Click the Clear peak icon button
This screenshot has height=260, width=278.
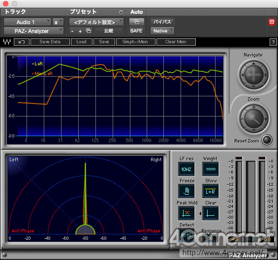[211, 213]
